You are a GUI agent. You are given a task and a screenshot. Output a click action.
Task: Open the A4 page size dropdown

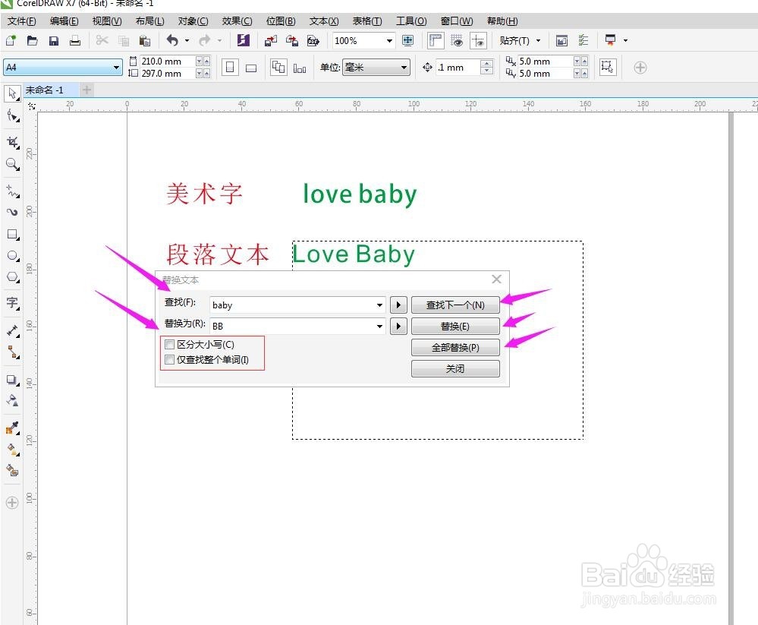pyautogui.click(x=116, y=68)
